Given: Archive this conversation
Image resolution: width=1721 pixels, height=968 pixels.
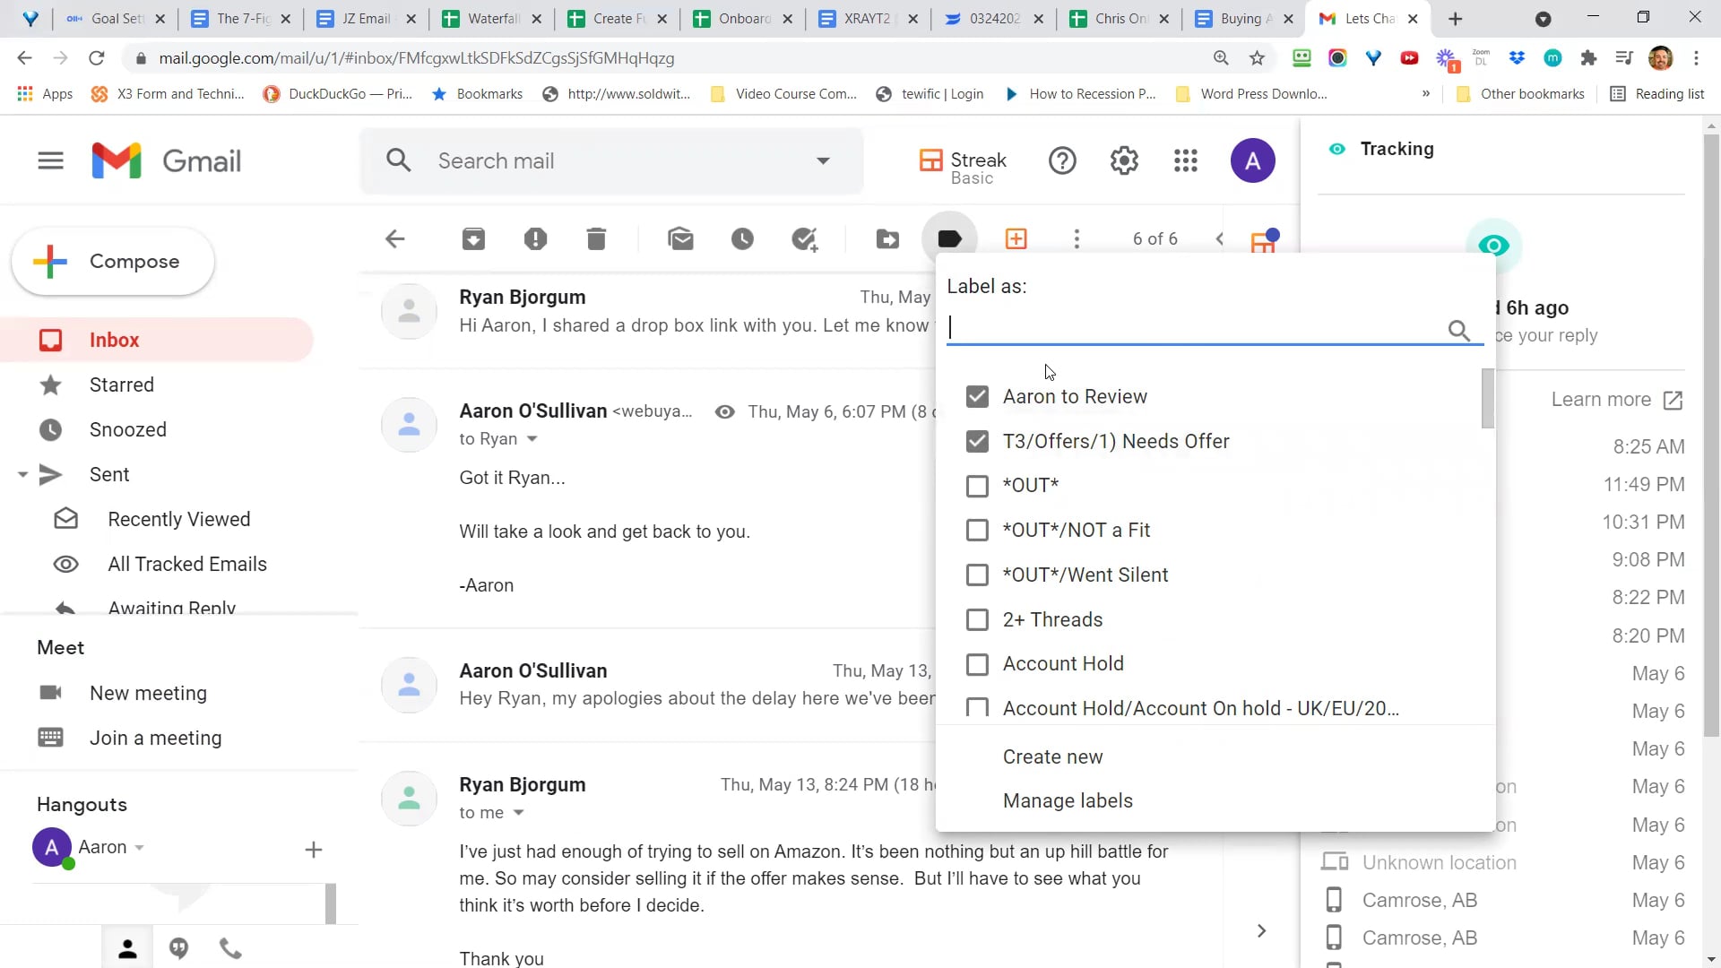Looking at the screenshot, I should pyautogui.click(x=473, y=239).
